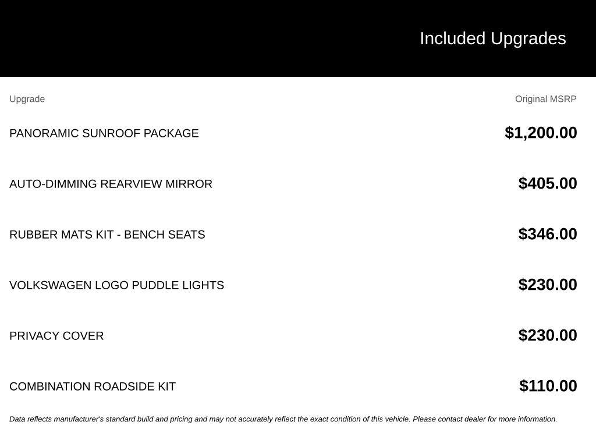Click the black header banner
596x447 pixels.
[298, 38]
